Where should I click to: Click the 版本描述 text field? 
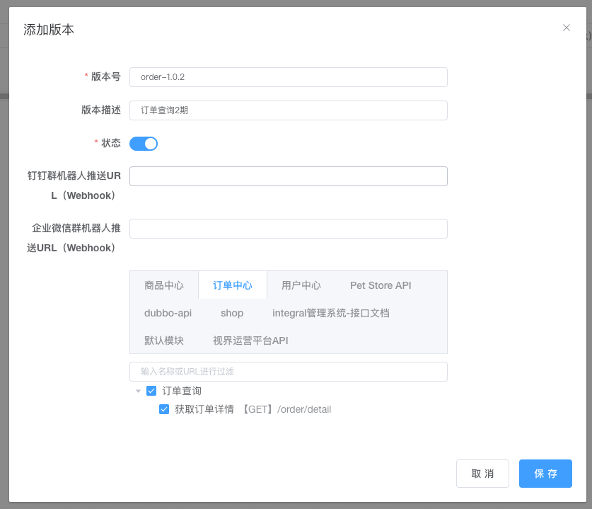coord(289,110)
